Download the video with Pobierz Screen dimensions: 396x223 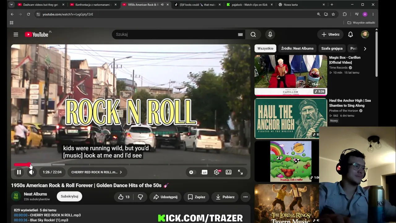pos(225,197)
